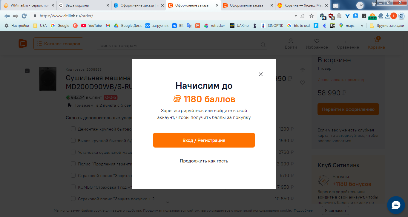Click the Войти account icon

(x=291, y=44)
